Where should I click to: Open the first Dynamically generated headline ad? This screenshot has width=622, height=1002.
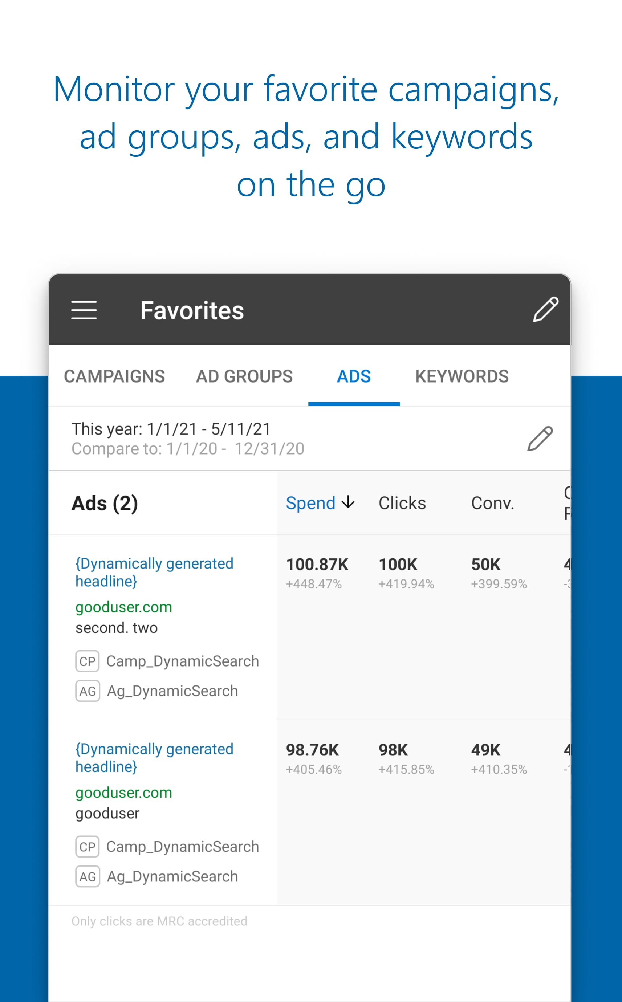[154, 572]
